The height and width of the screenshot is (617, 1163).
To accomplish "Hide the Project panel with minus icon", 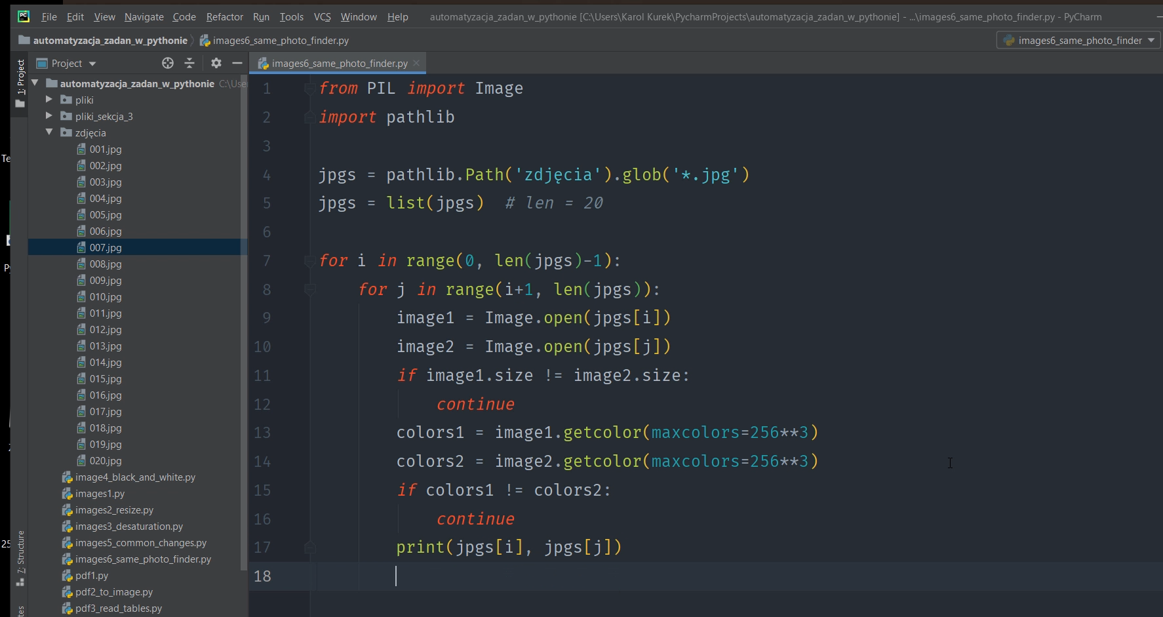I will coord(237,63).
